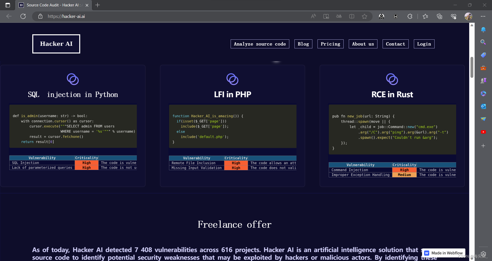Open Favorites list icon
The image size is (492, 261).
[x=425, y=16]
